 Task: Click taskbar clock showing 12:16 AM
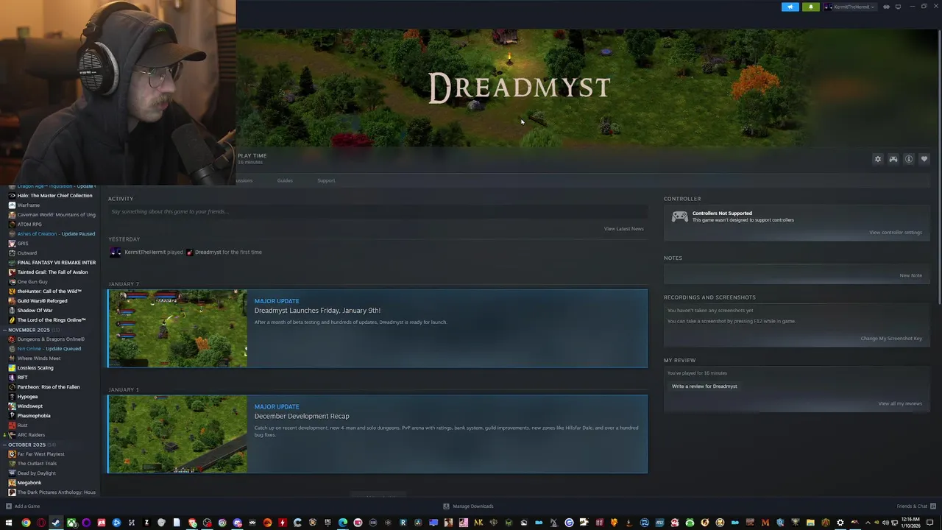coord(910,523)
